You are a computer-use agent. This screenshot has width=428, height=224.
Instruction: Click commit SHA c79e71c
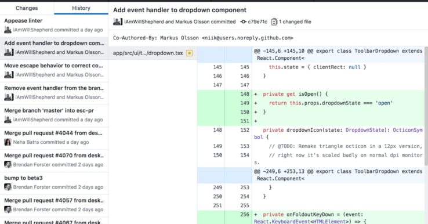click(257, 22)
